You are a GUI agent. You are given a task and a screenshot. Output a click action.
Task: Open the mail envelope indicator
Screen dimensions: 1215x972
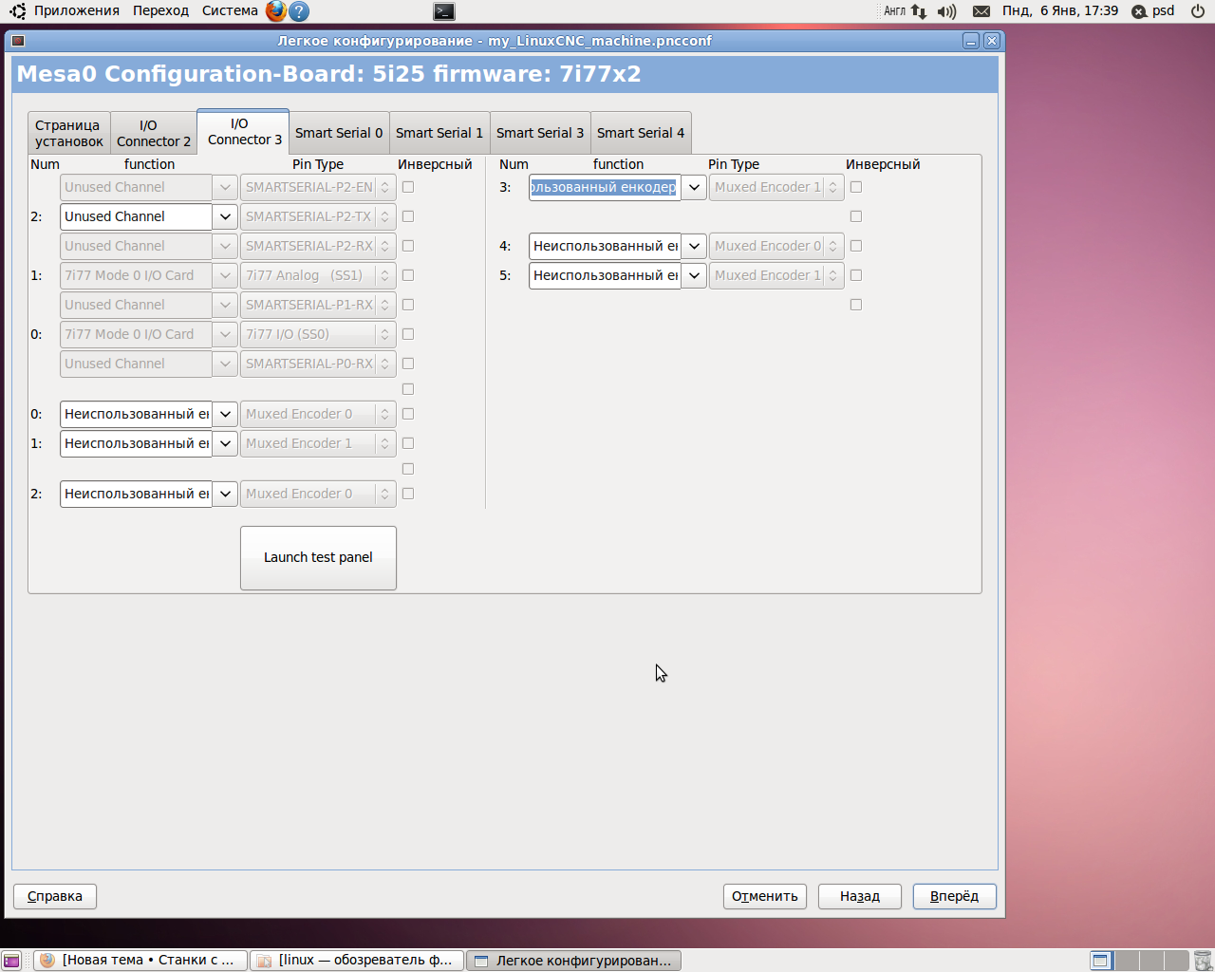(x=981, y=11)
